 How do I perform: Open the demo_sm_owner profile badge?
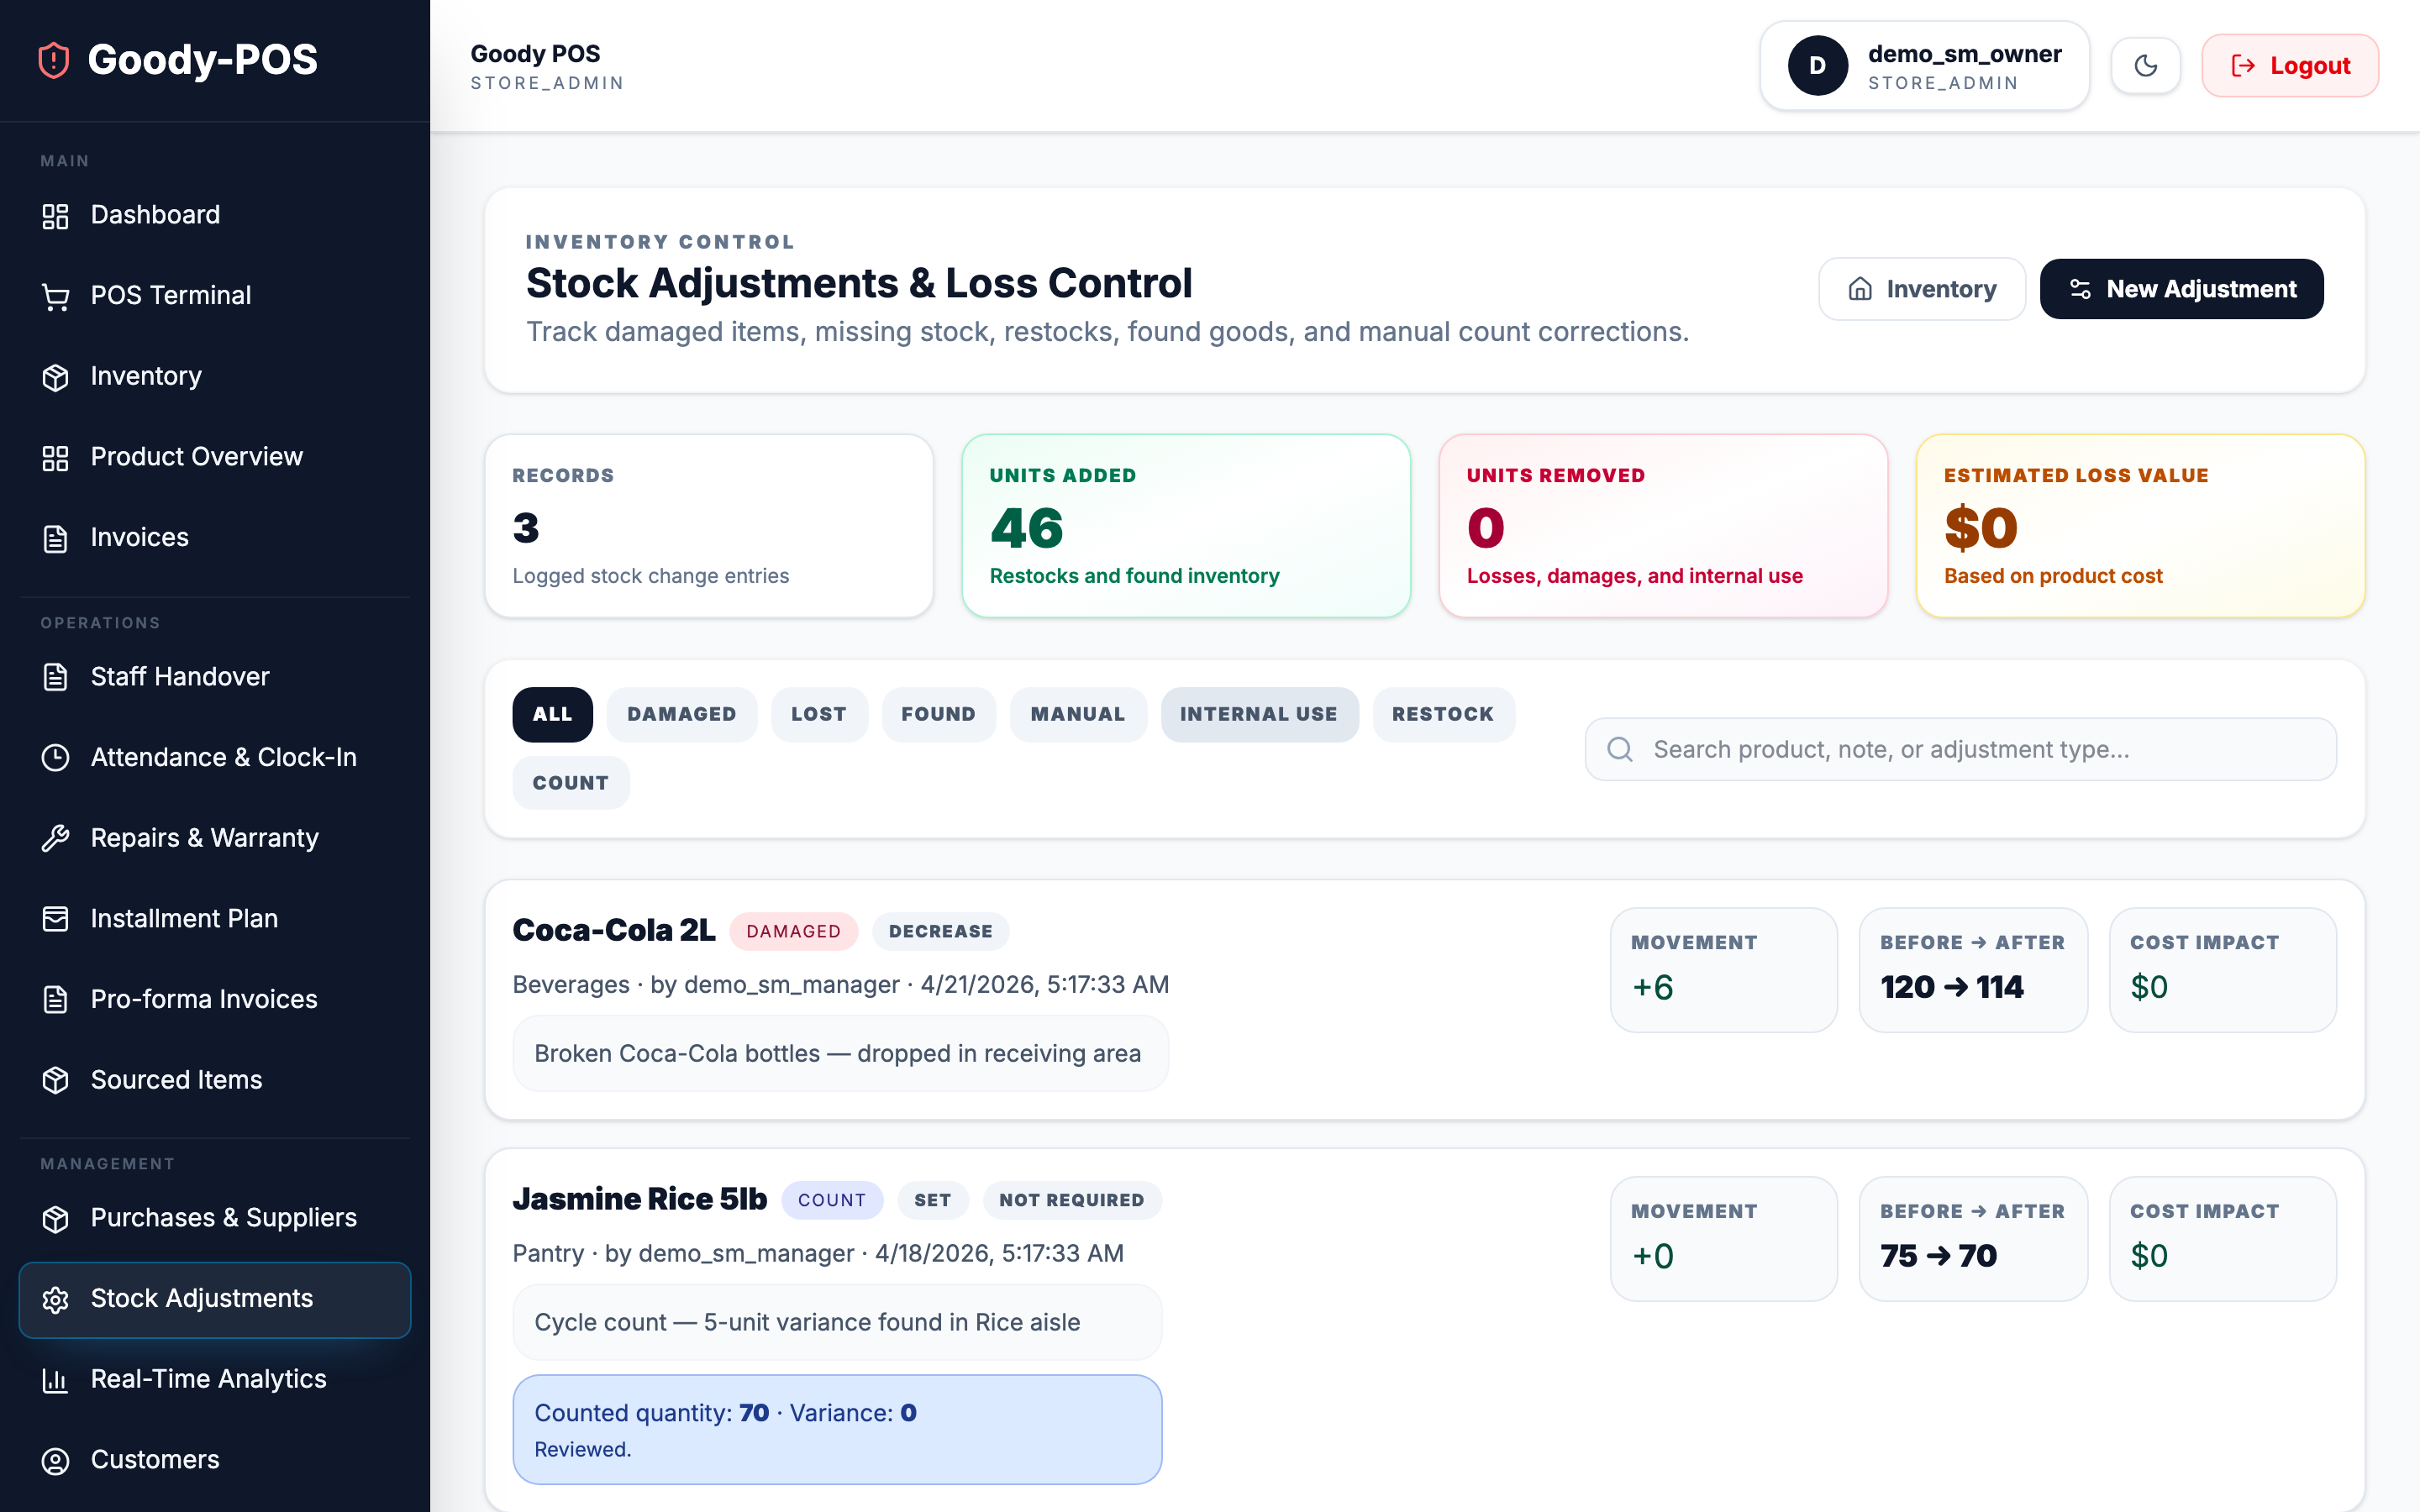tap(1922, 65)
